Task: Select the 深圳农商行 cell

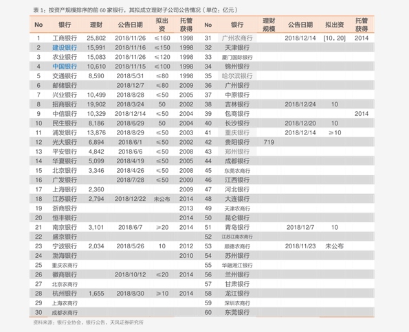Action: (x=237, y=303)
